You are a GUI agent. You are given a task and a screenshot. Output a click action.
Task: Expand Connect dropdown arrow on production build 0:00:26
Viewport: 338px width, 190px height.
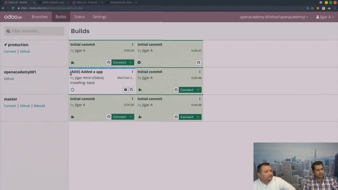pyautogui.click(x=131, y=62)
